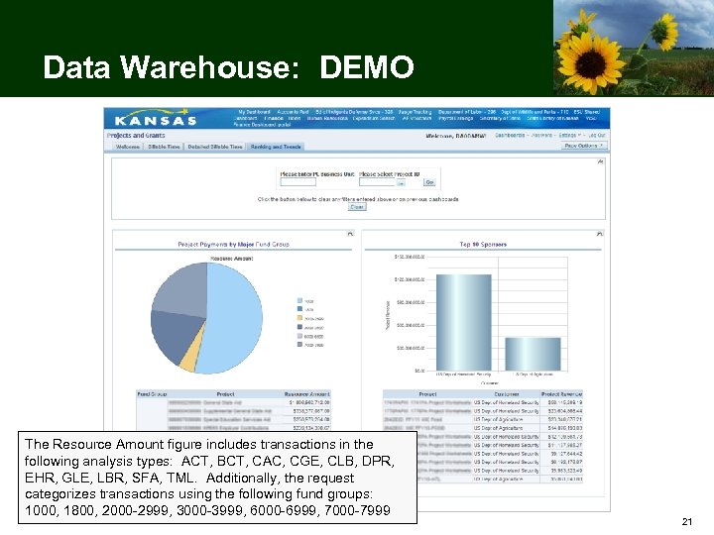Viewport: 714px width, 535px height.
Task: Click the Projects and Grants dashboard title
Action: [136, 135]
